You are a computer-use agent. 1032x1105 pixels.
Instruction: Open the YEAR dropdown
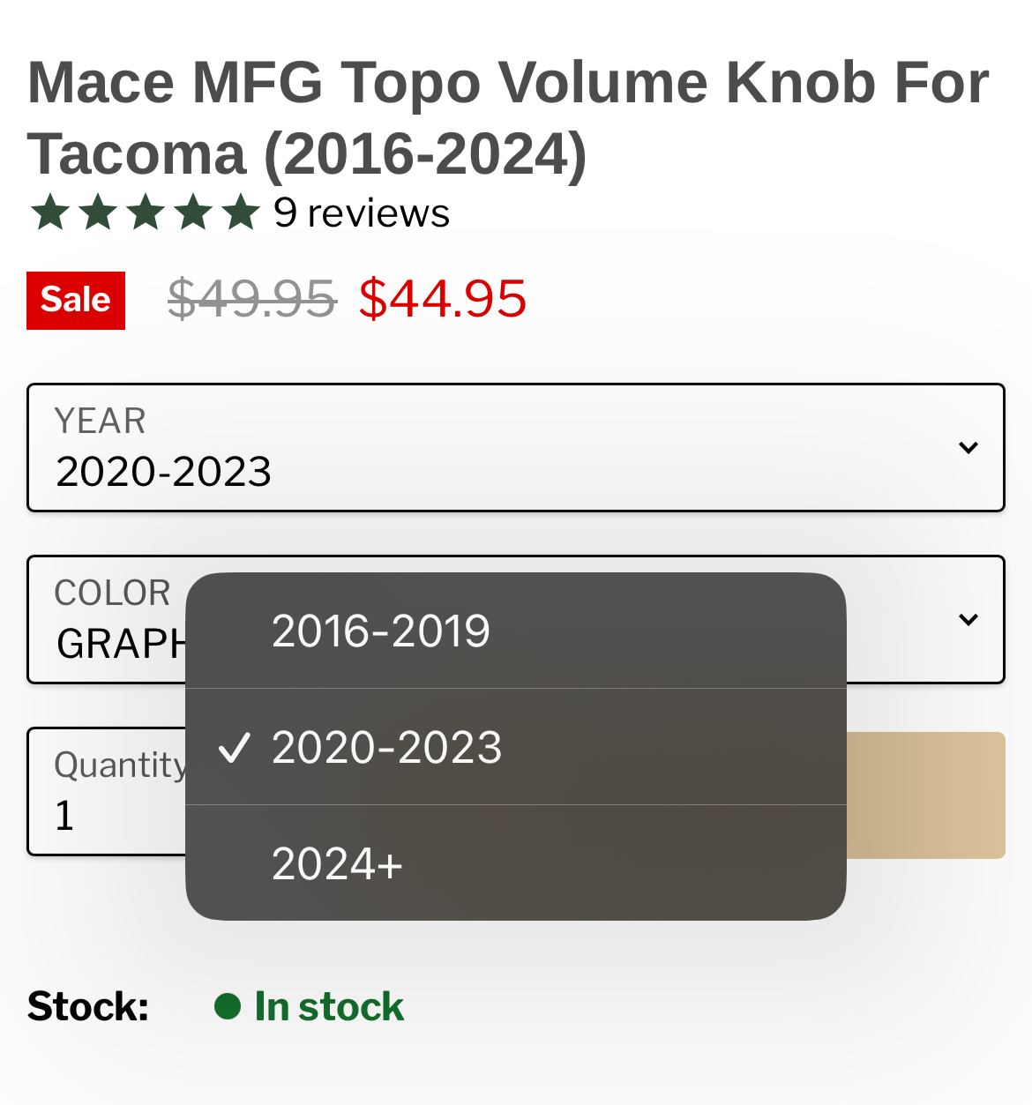pos(516,447)
